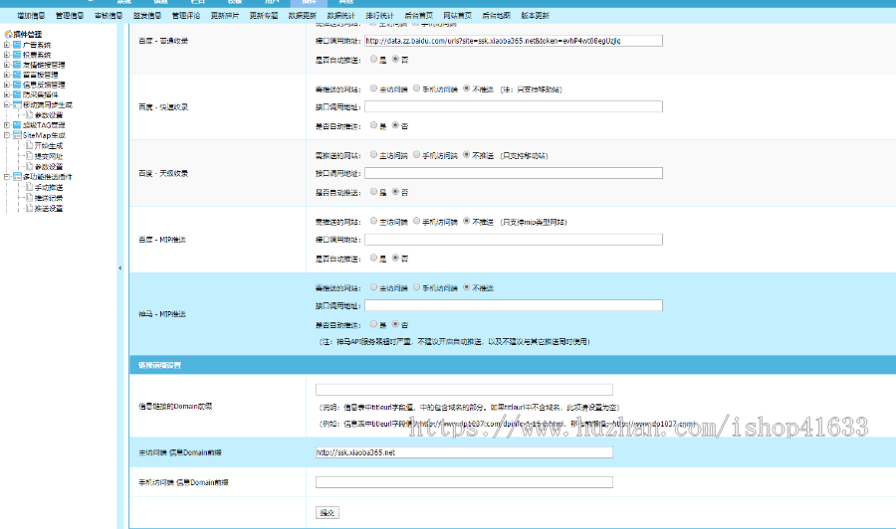The height and width of the screenshot is (529, 896).
Task: Expand the 留言板管理 tree node
Action: pos(7,75)
